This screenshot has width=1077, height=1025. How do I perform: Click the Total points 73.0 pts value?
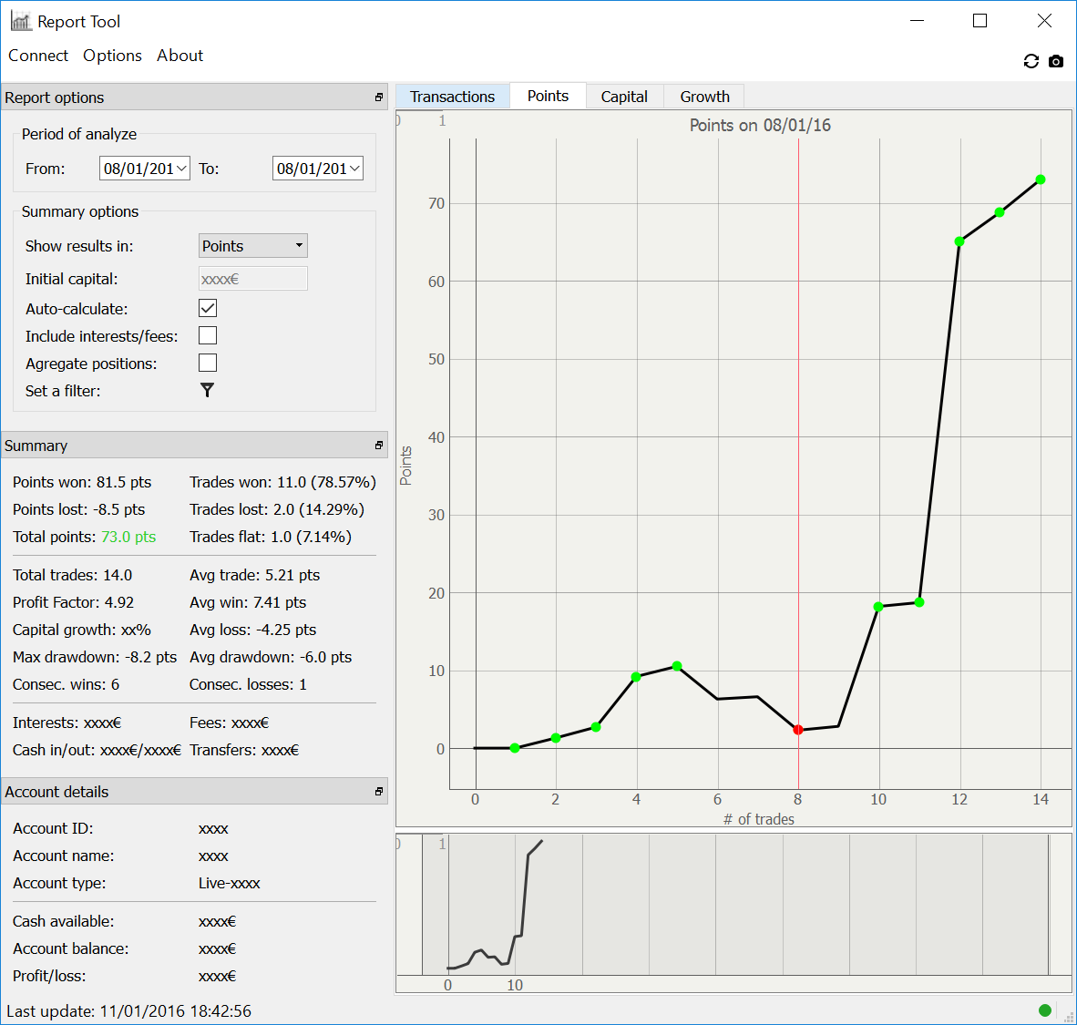point(128,537)
